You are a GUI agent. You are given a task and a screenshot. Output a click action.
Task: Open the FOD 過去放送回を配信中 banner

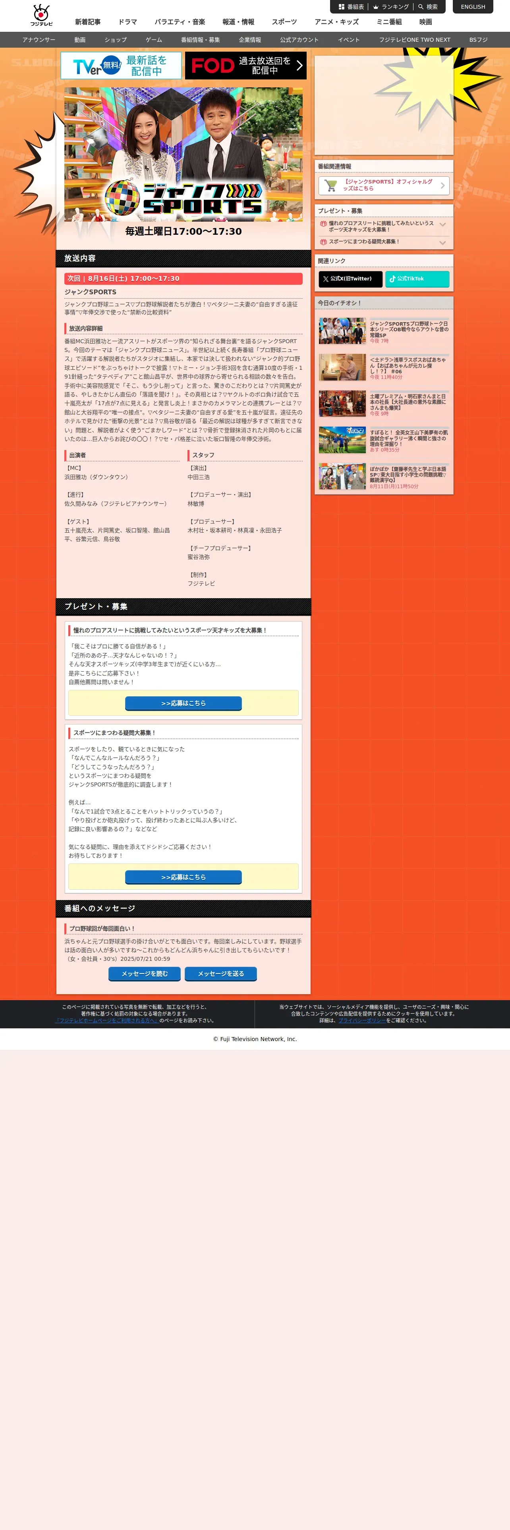(246, 65)
